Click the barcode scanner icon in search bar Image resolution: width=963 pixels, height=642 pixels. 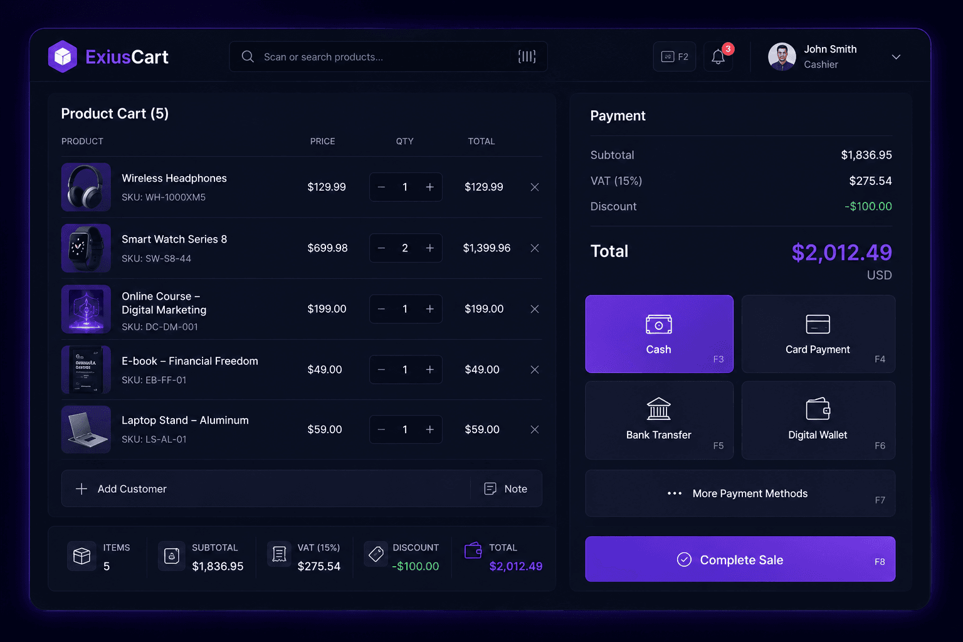click(x=527, y=56)
